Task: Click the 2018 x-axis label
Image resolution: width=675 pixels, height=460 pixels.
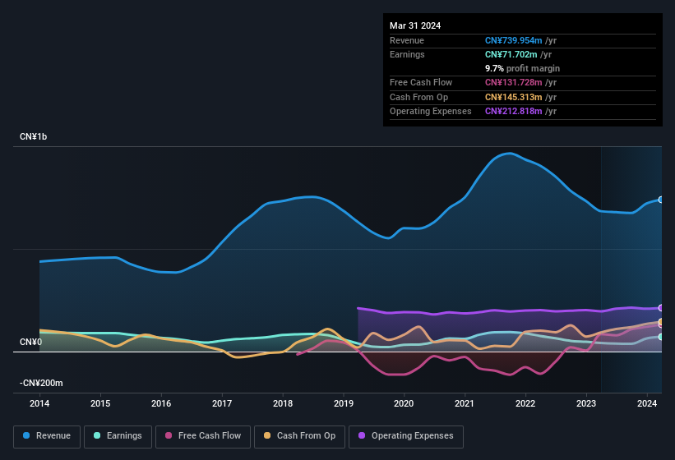Action: pos(283,403)
